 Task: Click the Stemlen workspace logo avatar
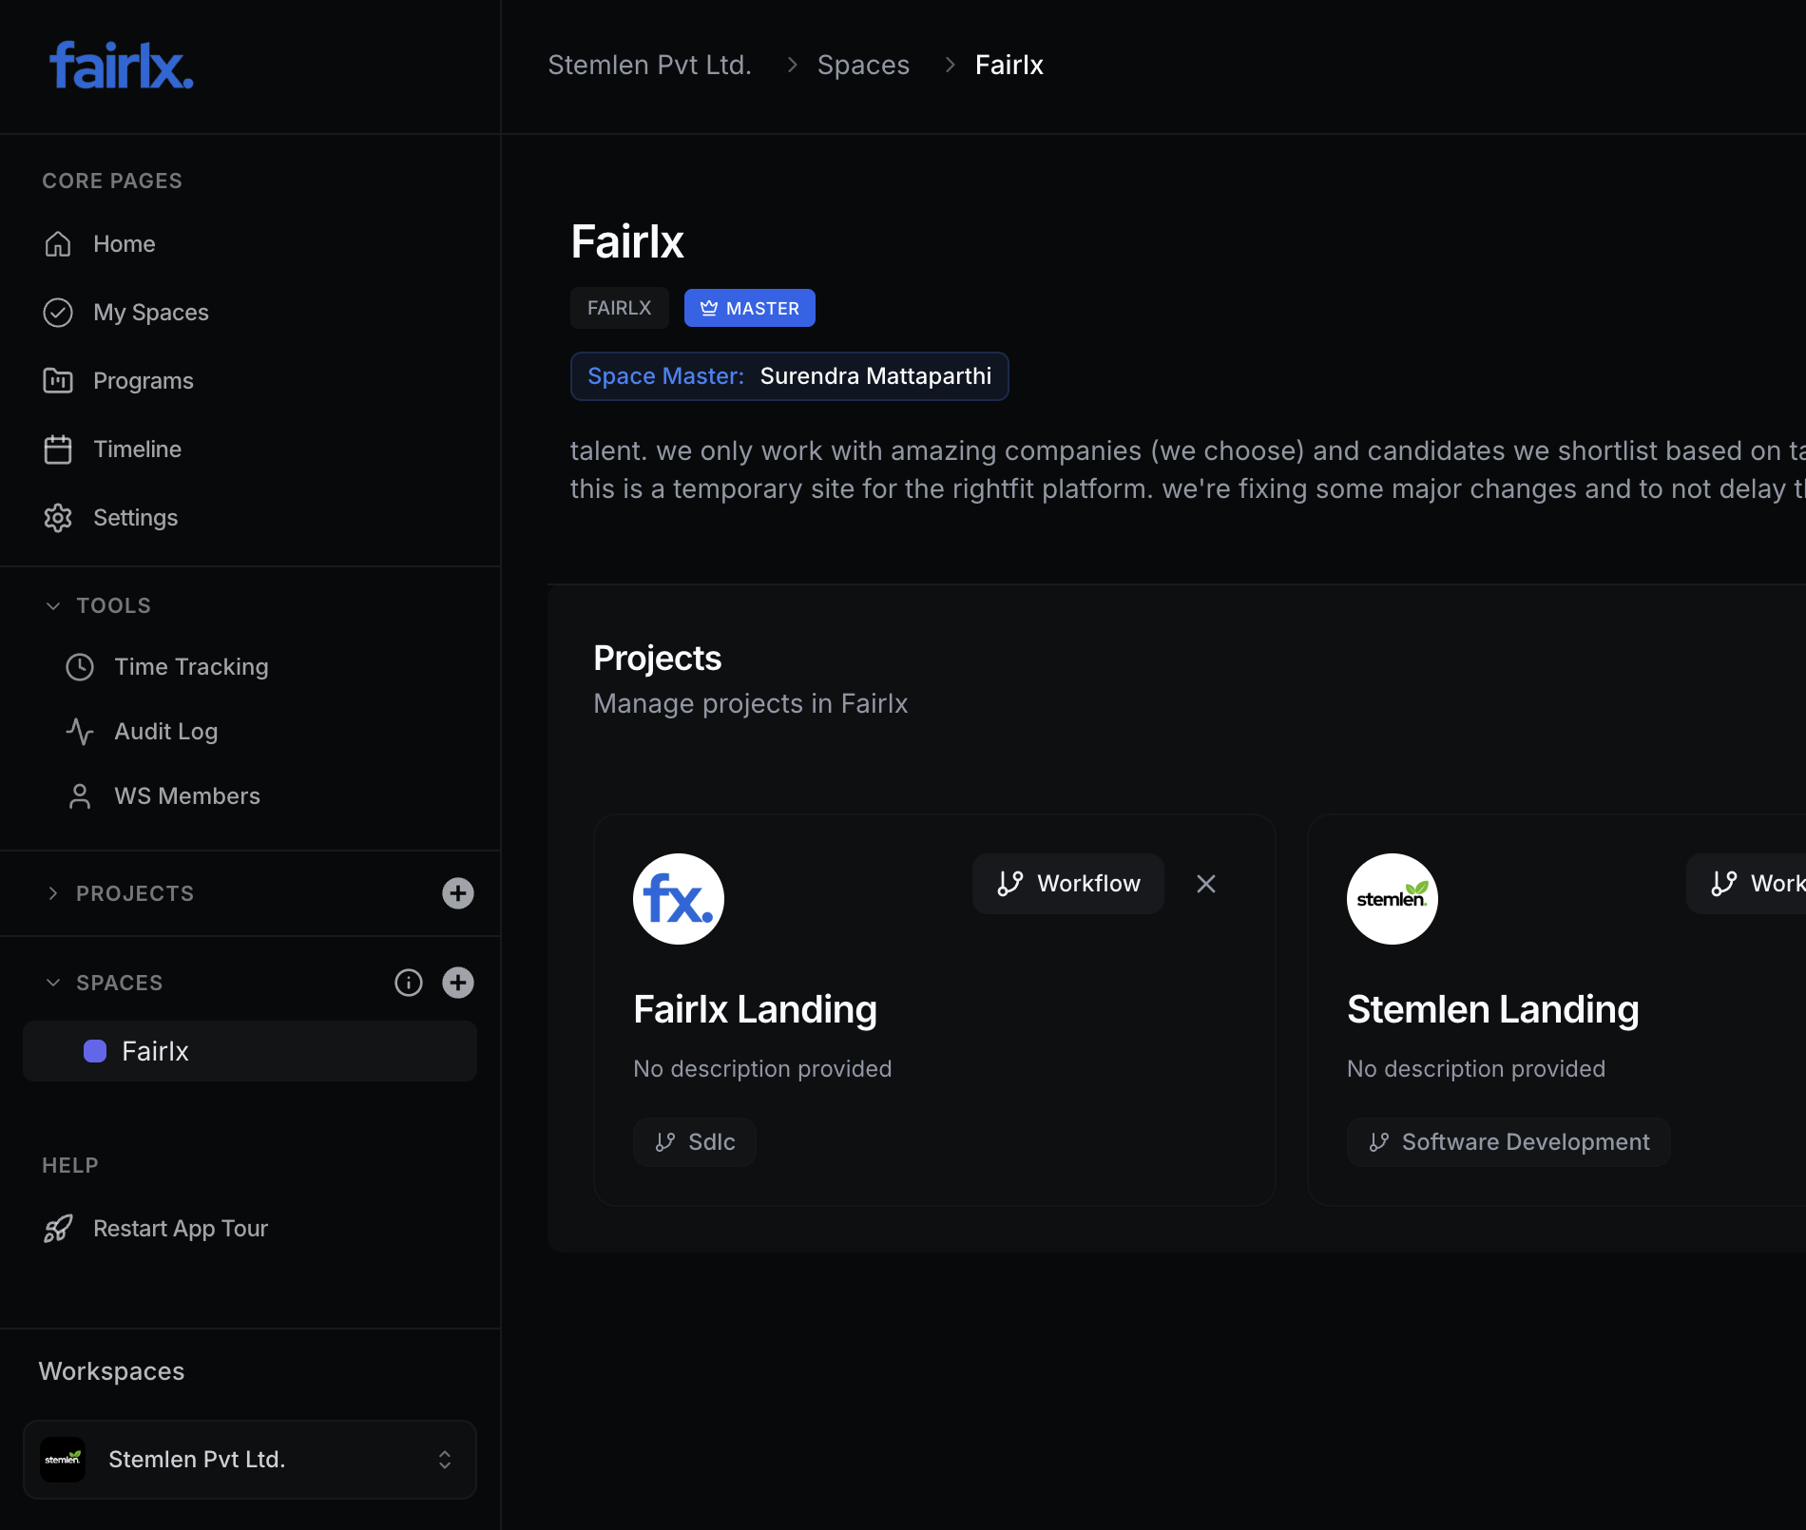pyautogui.click(x=63, y=1460)
